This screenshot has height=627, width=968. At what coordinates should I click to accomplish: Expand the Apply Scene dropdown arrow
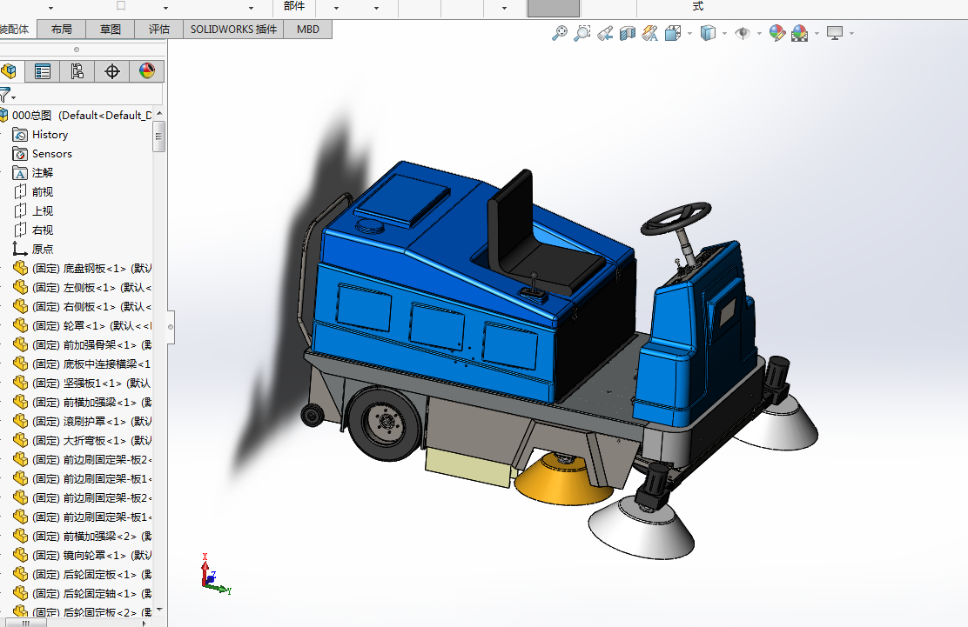pyautogui.click(x=817, y=33)
